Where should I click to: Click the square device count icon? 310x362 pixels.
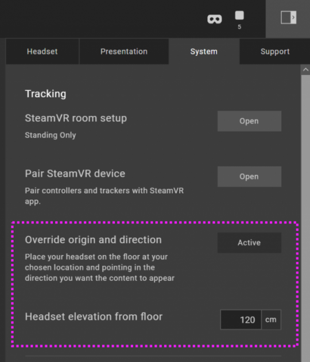(239, 15)
